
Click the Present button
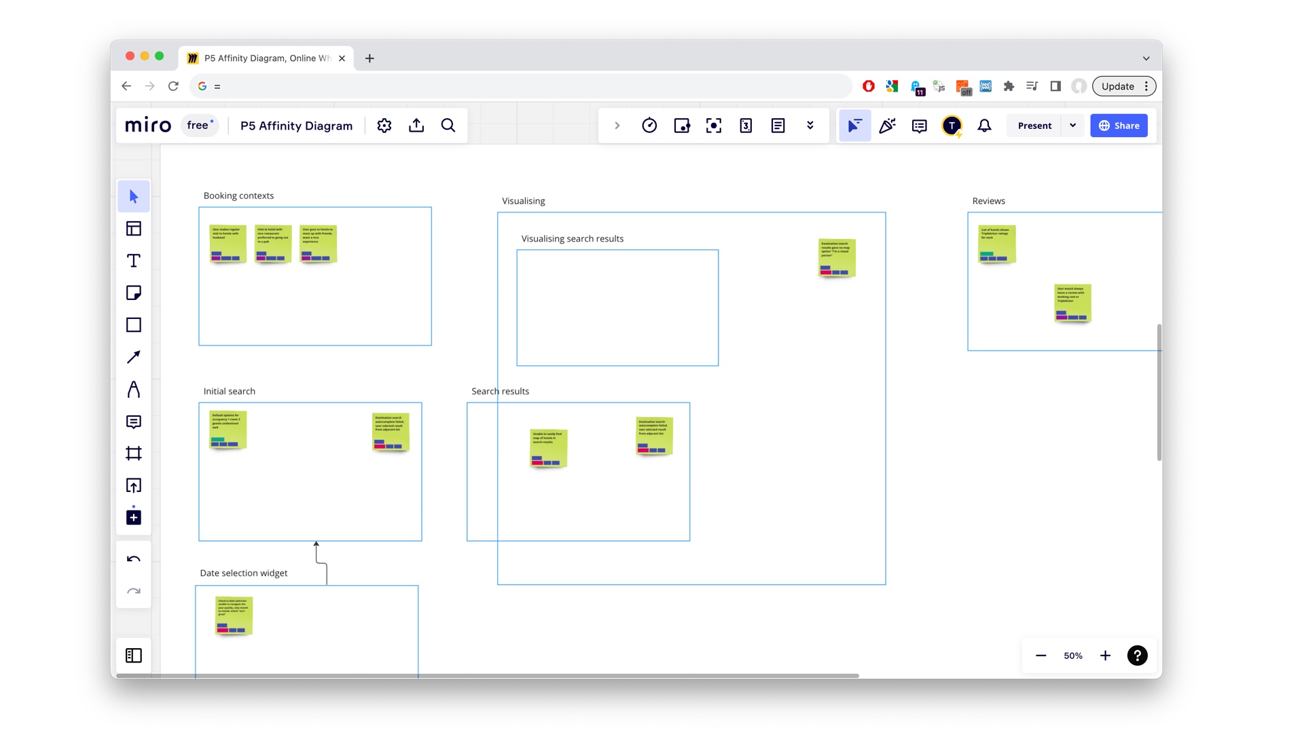1034,126
